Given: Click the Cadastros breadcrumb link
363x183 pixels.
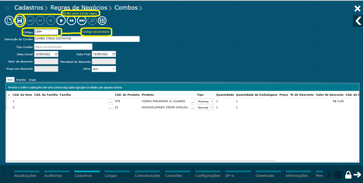Looking at the screenshot, I should coord(29,8).
